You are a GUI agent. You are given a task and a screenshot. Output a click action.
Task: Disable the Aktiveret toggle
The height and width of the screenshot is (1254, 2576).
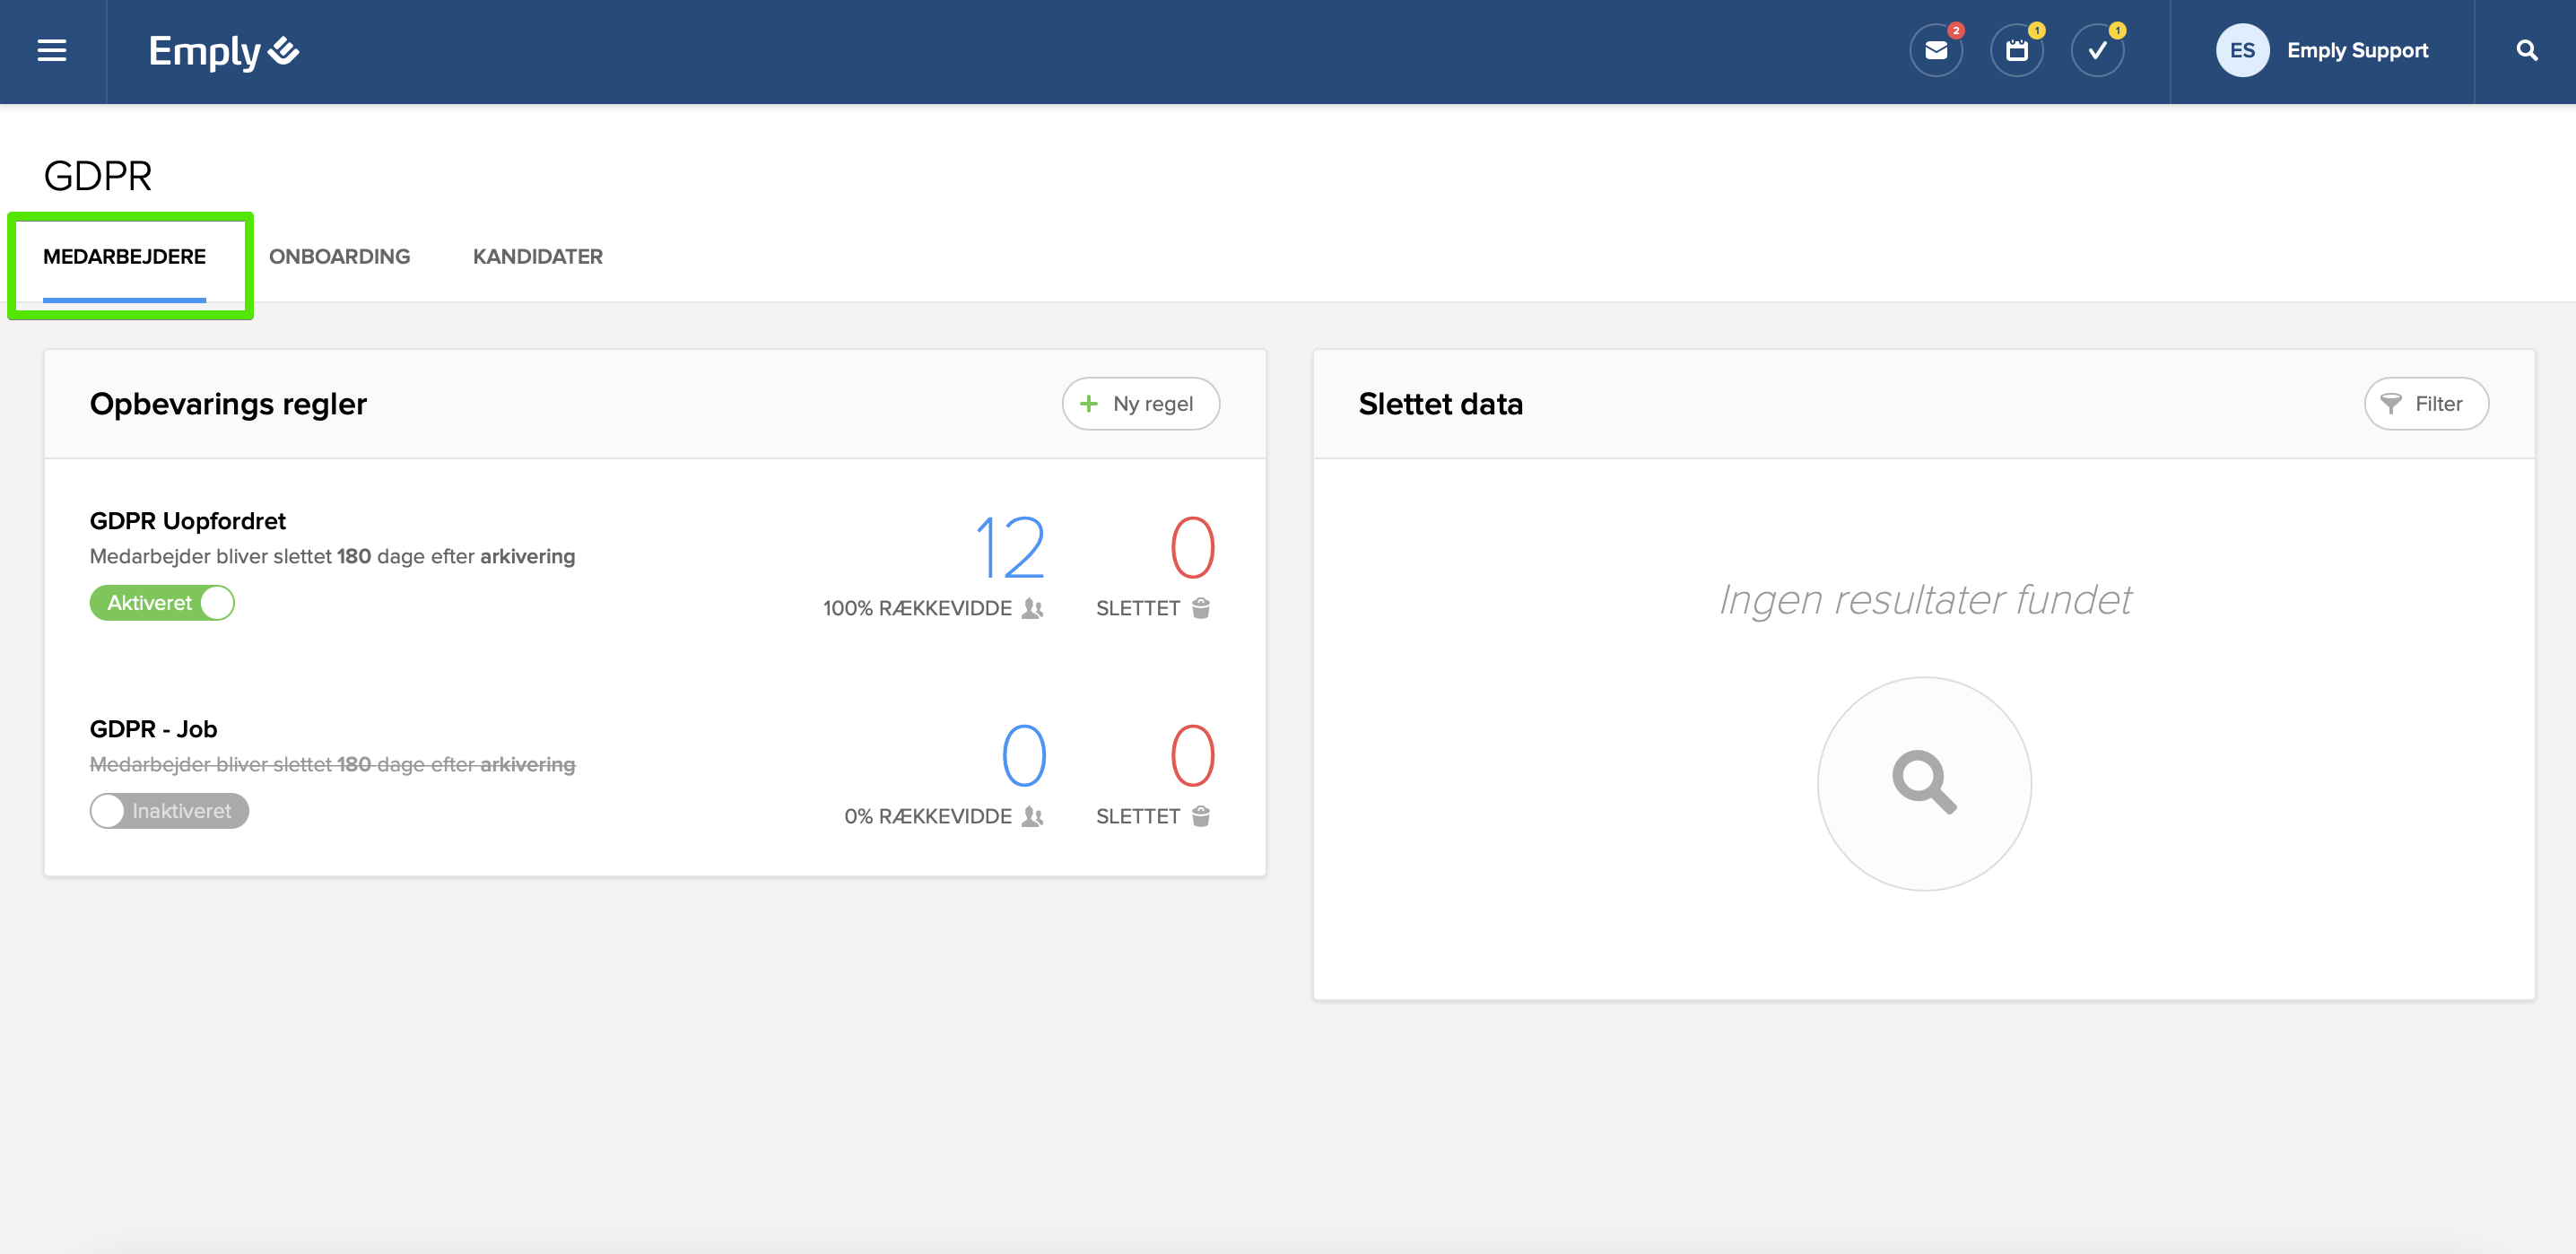[x=162, y=603]
